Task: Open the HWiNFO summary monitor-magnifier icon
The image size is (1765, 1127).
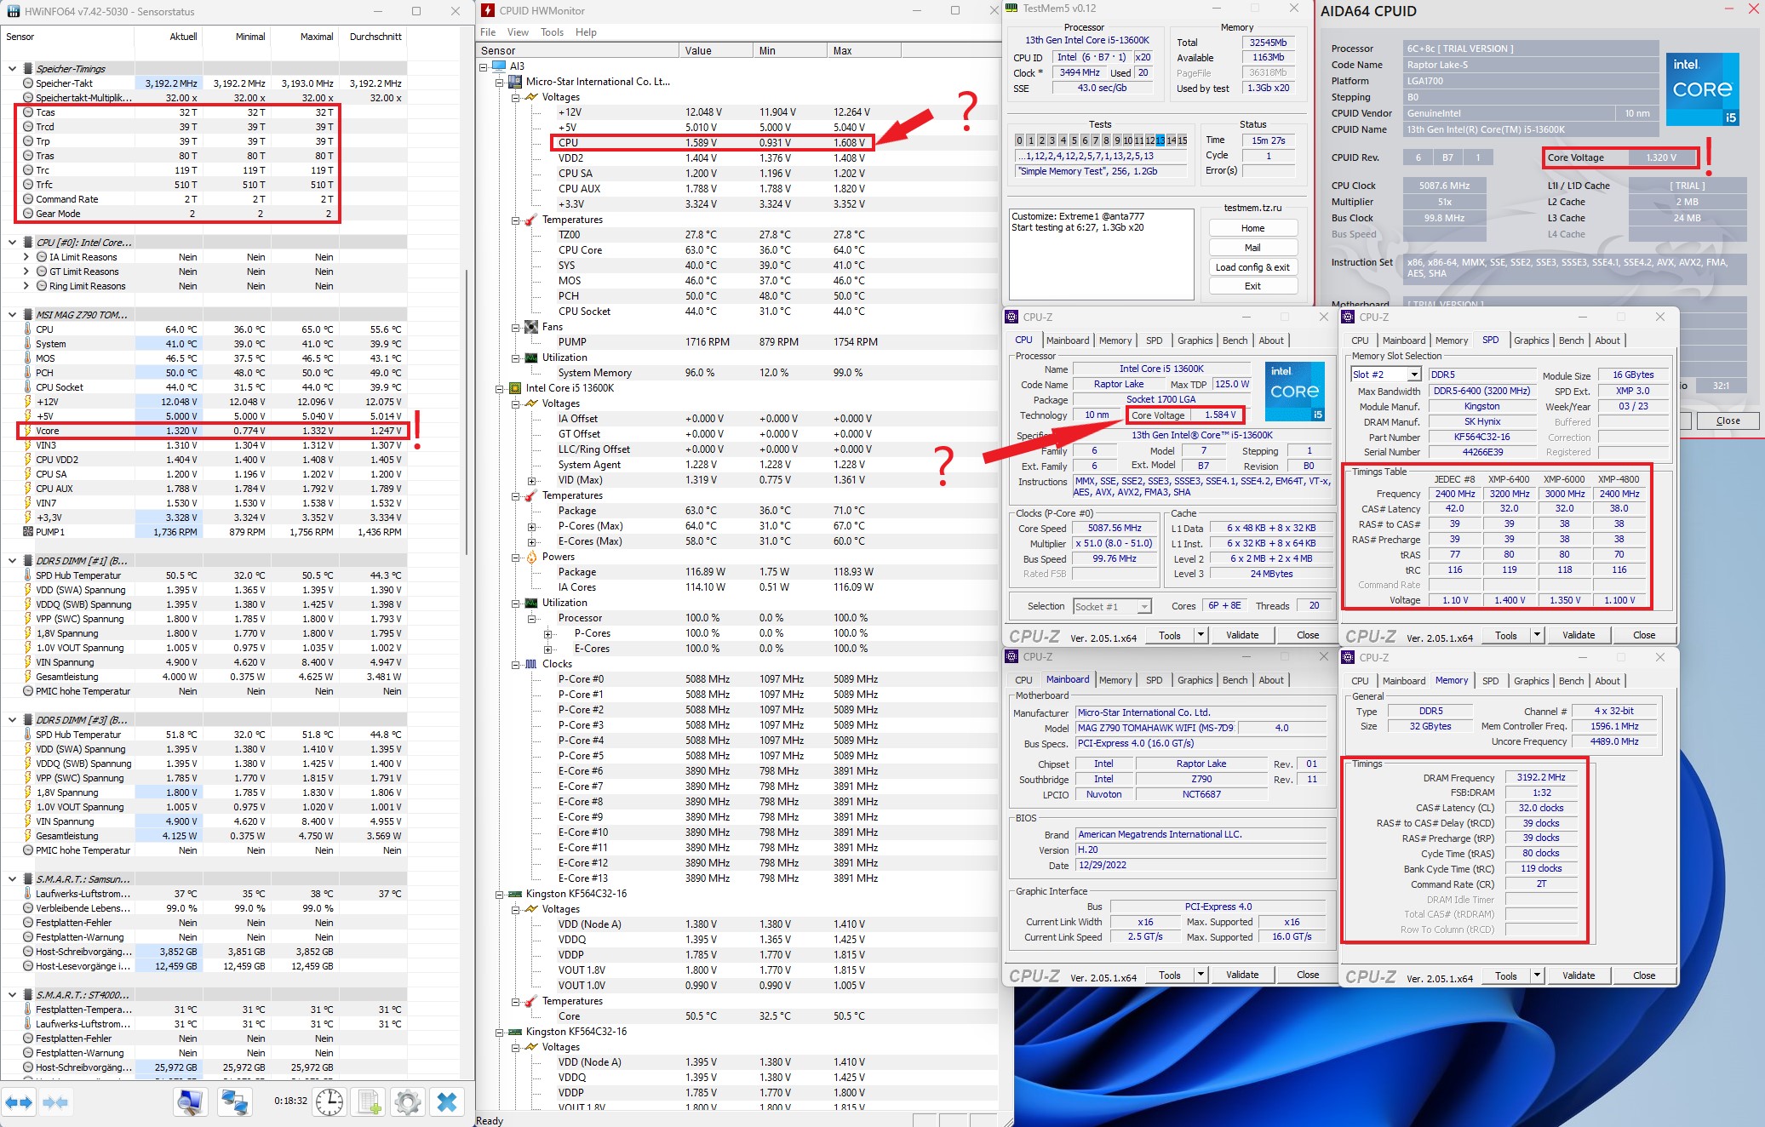Action: [190, 1102]
